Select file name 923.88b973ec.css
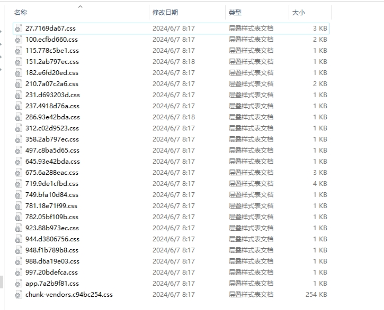 pyautogui.click(x=52, y=228)
